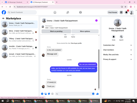Open the Chrome three-dot menu
The height and width of the screenshot is (103, 137).
tap(135, 7)
